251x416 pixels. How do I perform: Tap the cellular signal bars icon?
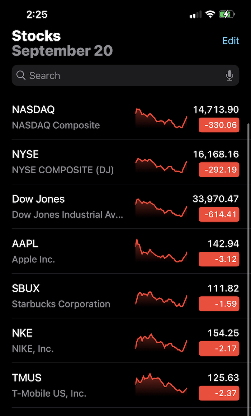196,15
